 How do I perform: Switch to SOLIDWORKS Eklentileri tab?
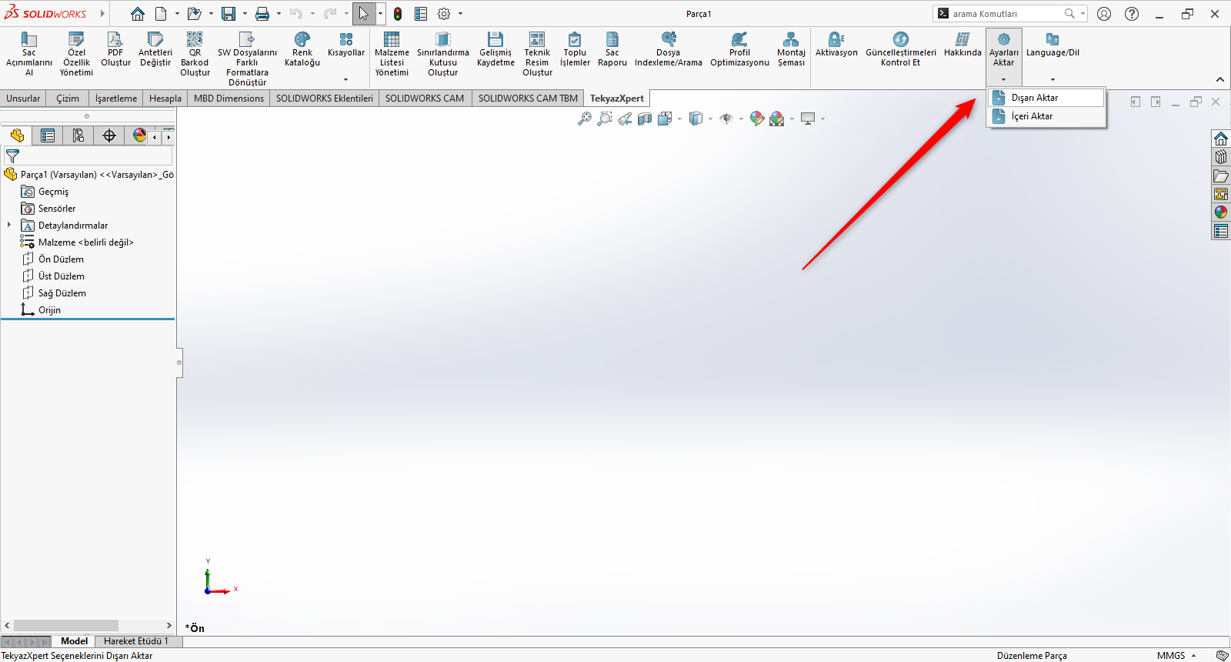(325, 99)
